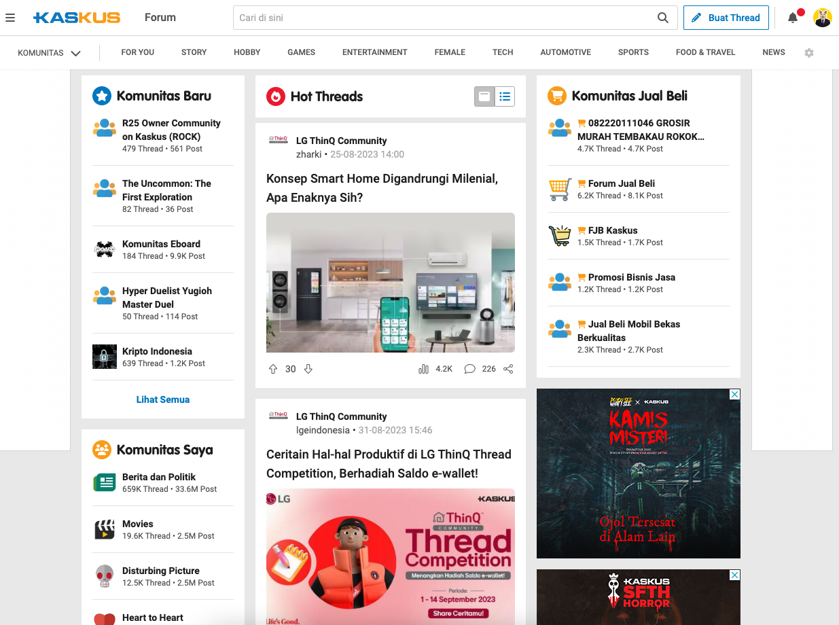Image resolution: width=839 pixels, height=625 pixels.
Task: Open thread Konsep Smart Home Digandrungi Milenial
Action: (382, 188)
